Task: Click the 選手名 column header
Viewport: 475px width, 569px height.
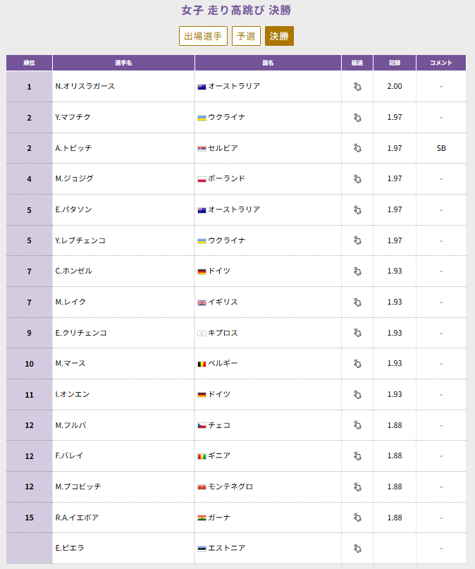Action: (x=123, y=63)
